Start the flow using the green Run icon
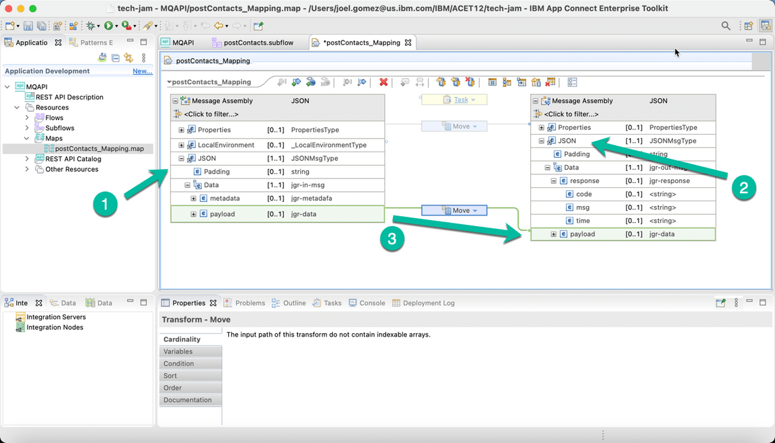Screen dimensions: 775x443 pos(108,25)
